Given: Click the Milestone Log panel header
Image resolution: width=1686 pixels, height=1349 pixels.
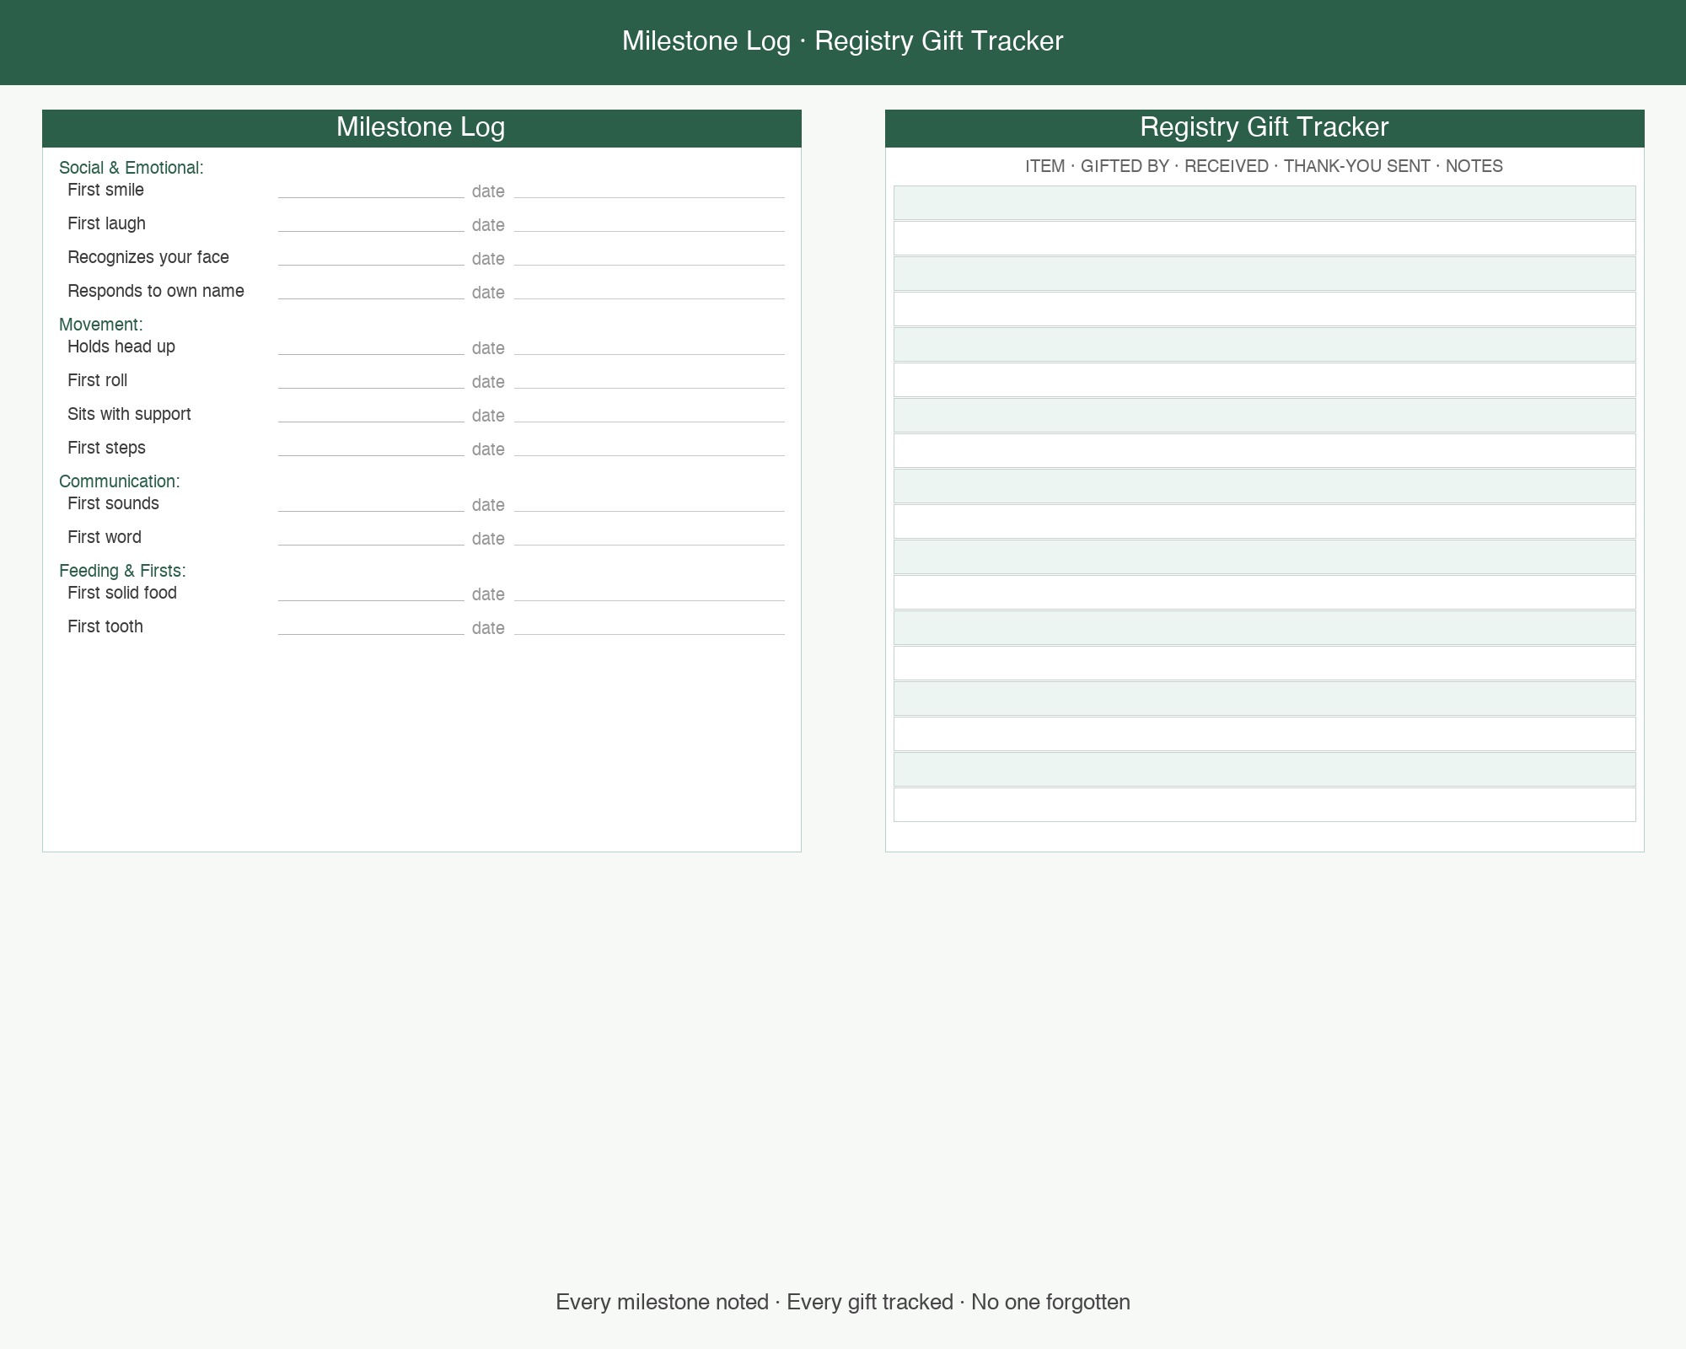Looking at the screenshot, I should (x=421, y=128).
